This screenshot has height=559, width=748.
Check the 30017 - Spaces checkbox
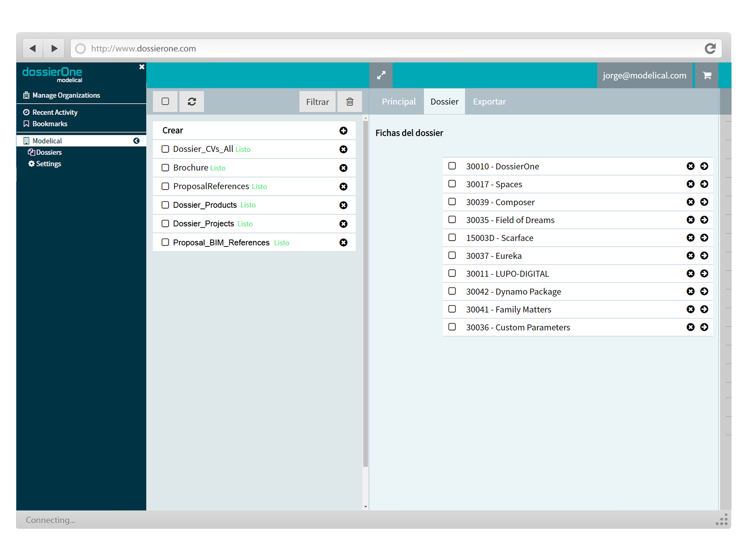tap(452, 184)
